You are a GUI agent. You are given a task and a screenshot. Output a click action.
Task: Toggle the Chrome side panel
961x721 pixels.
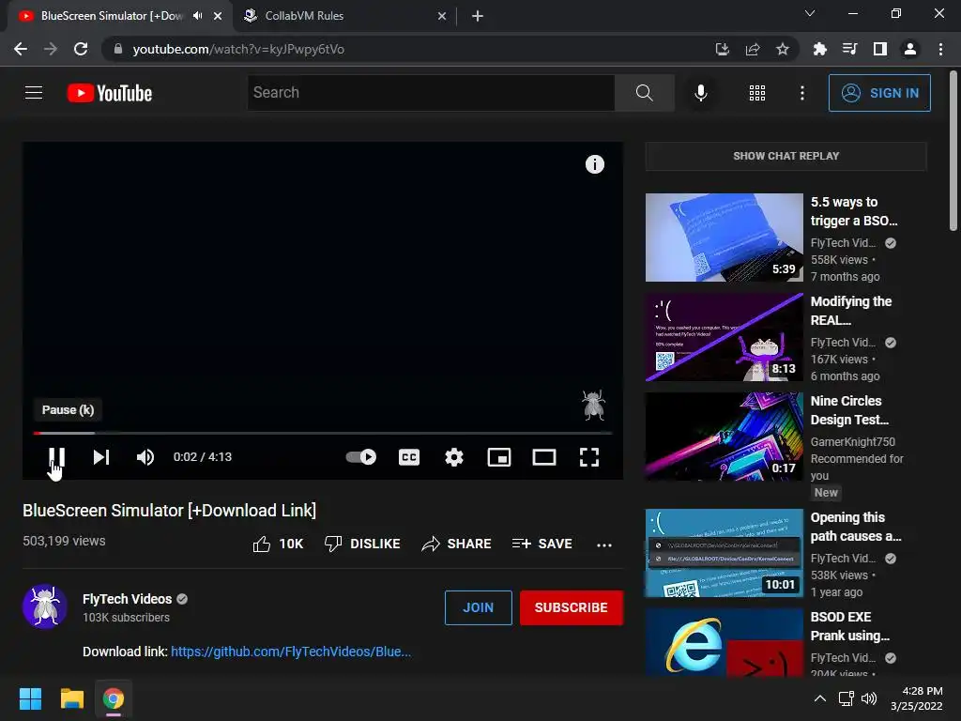click(x=880, y=49)
